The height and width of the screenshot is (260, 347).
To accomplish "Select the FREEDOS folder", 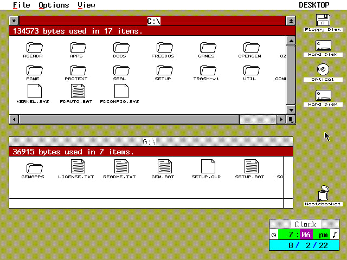I will coord(163,48).
